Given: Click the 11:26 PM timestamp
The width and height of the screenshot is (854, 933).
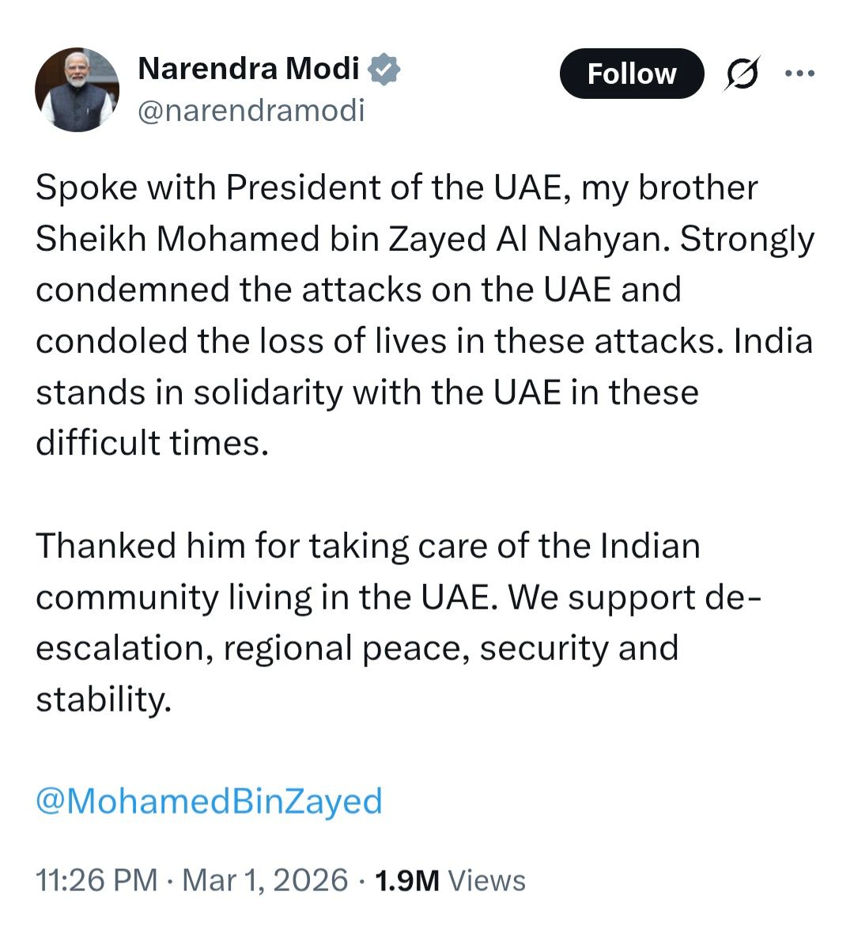Looking at the screenshot, I should tap(96, 880).
